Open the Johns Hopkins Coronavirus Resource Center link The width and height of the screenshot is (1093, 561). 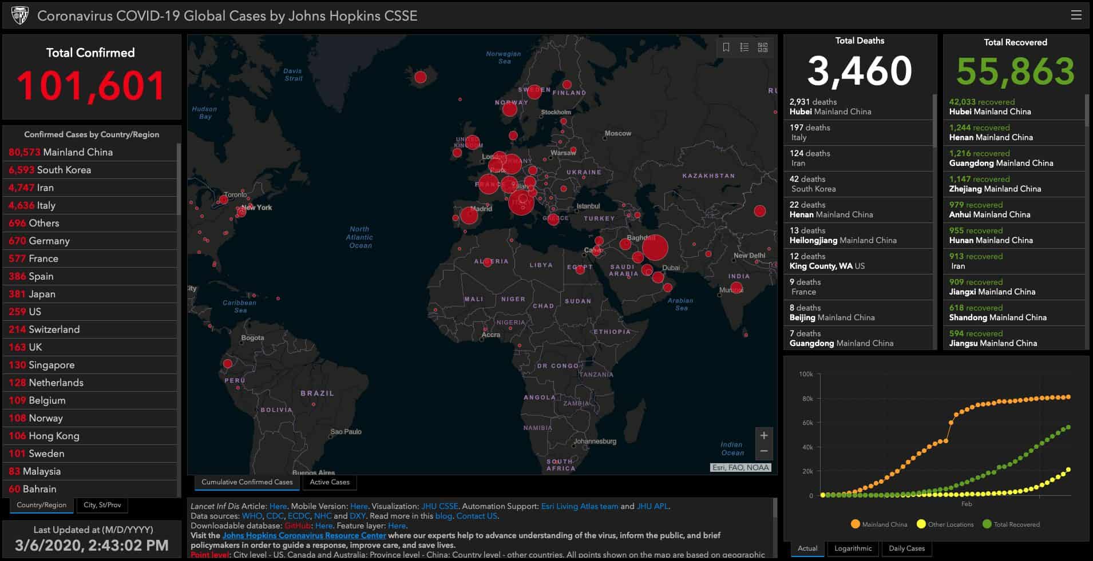click(x=304, y=536)
